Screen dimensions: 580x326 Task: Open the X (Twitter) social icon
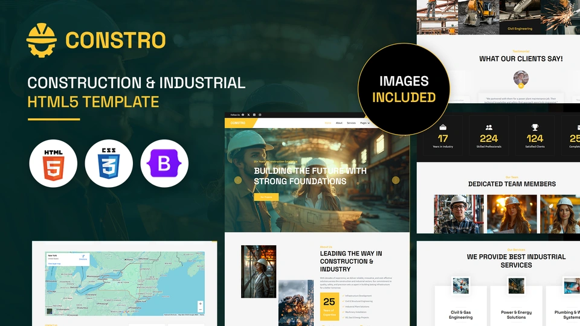248,115
